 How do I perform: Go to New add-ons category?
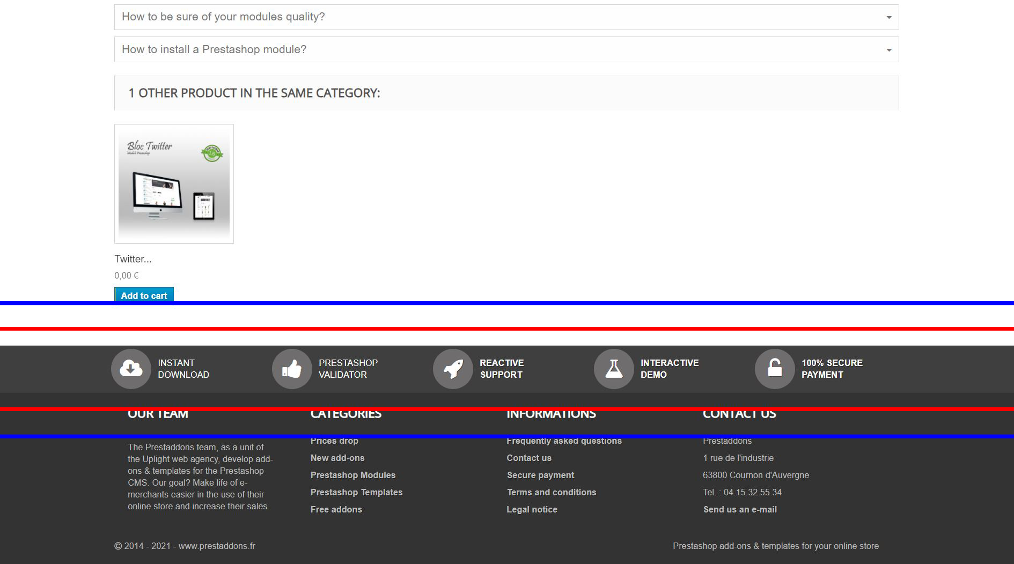pos(337,458)
